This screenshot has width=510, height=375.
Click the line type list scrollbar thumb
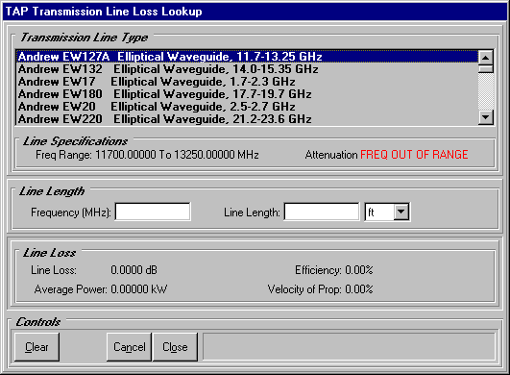[486, 68]
